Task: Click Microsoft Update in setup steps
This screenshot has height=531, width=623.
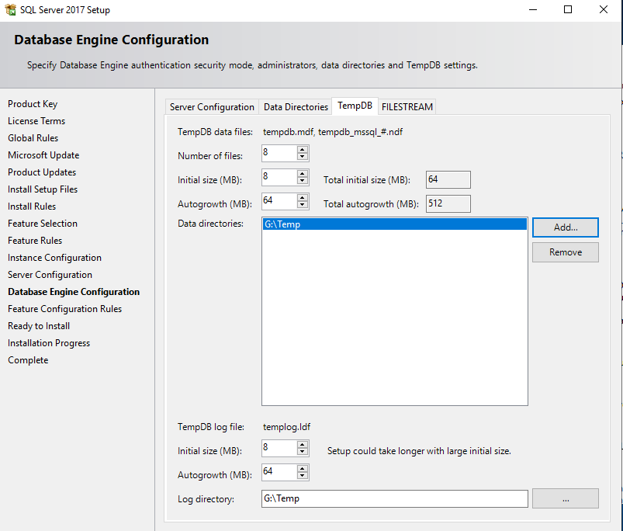Action: [x=43, y=155]
